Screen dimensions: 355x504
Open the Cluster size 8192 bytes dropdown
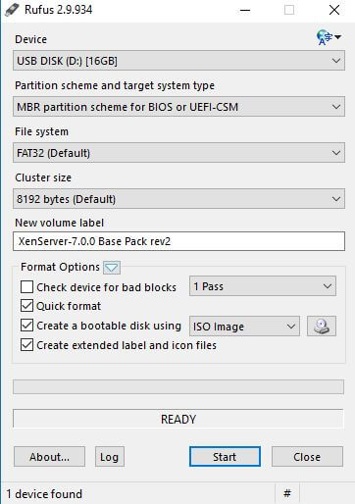point(178,199)
